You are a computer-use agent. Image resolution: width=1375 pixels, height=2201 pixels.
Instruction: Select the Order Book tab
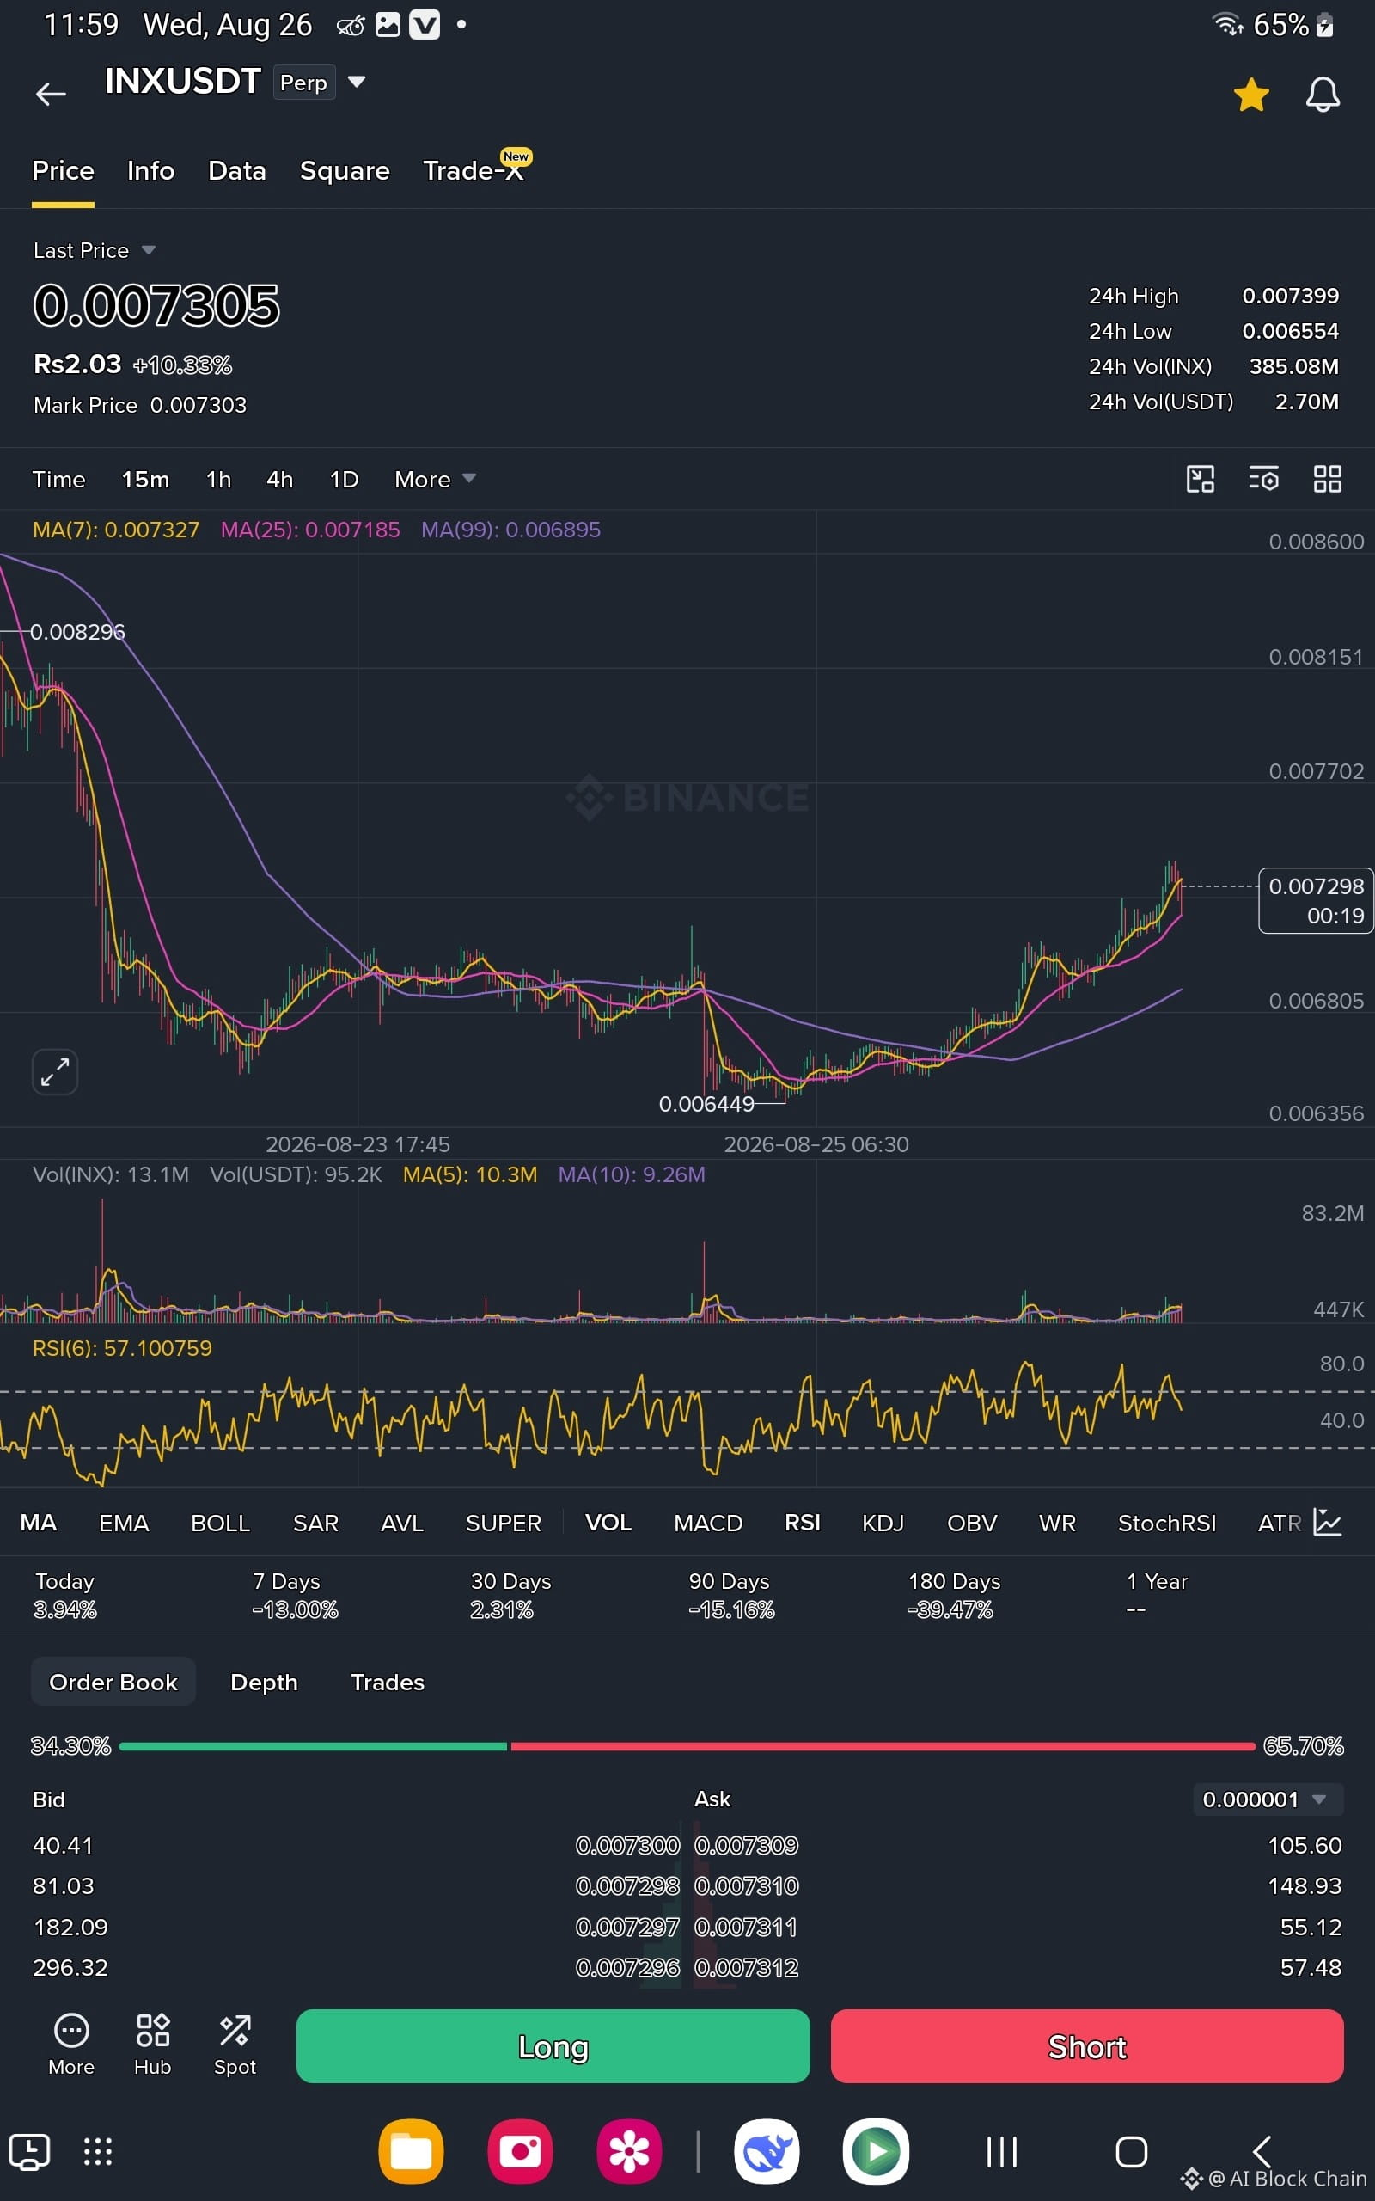pyautogui.click(x=113, y=1683)
